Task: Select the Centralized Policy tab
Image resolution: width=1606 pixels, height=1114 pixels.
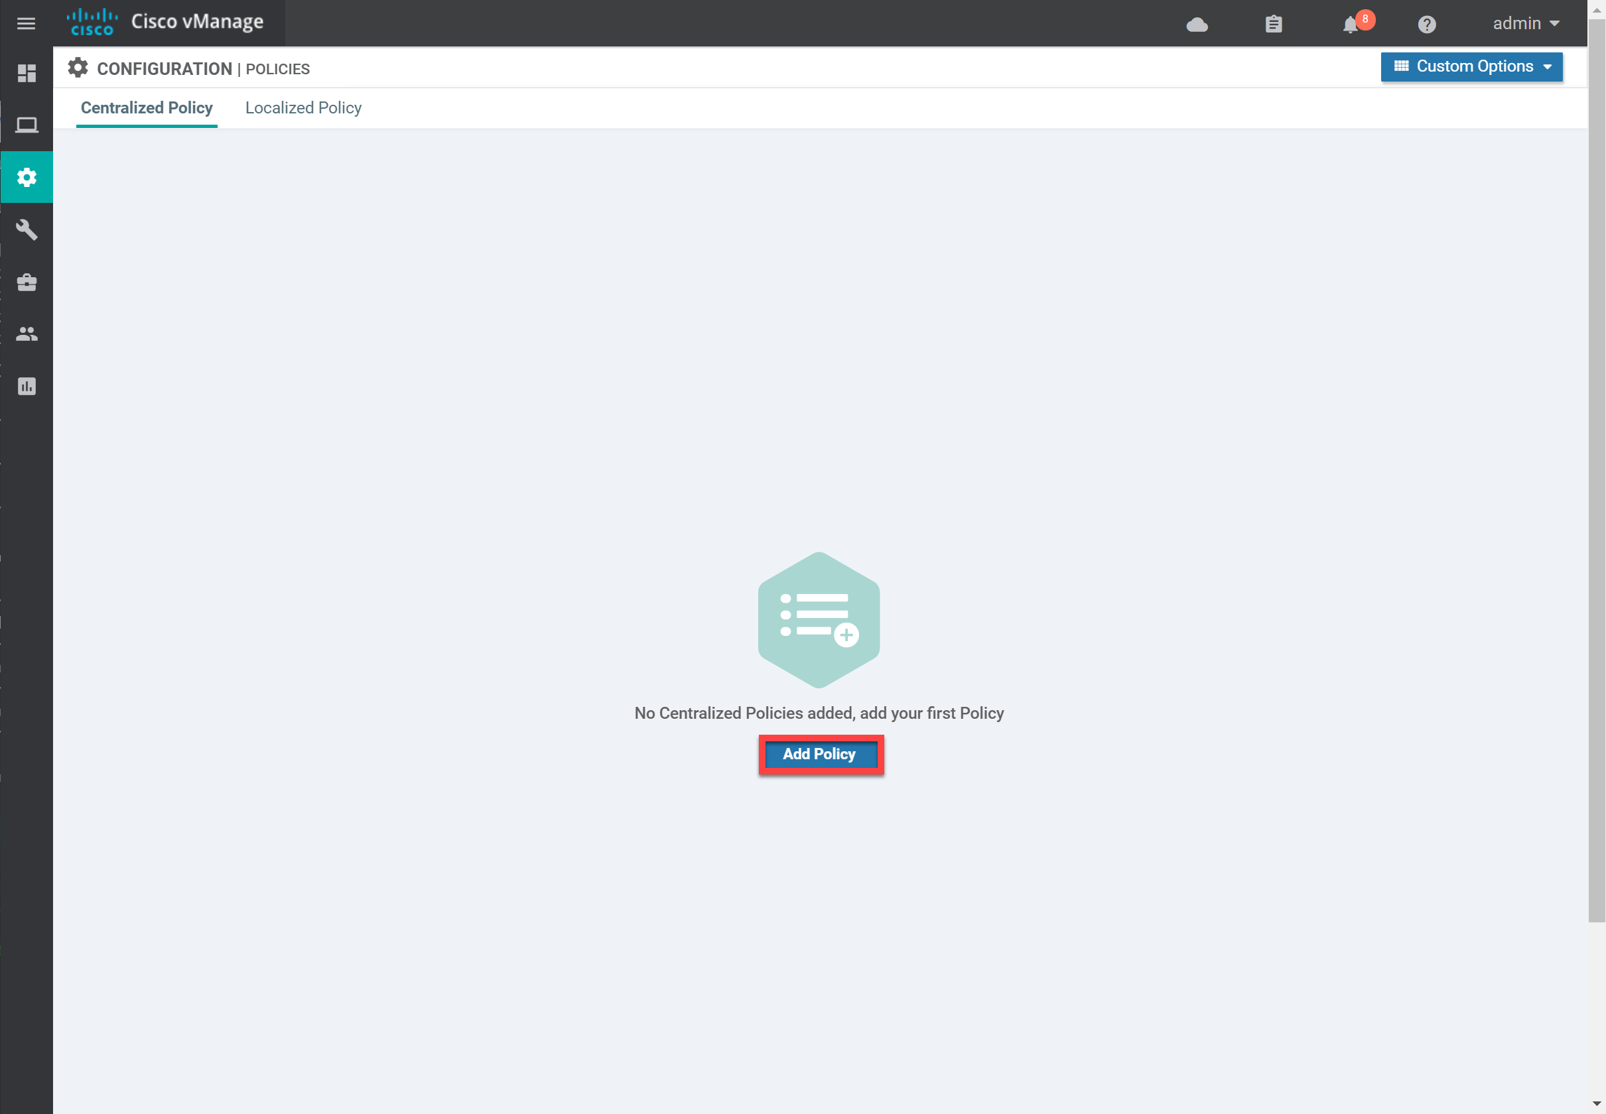Action: tap(145, 107)
